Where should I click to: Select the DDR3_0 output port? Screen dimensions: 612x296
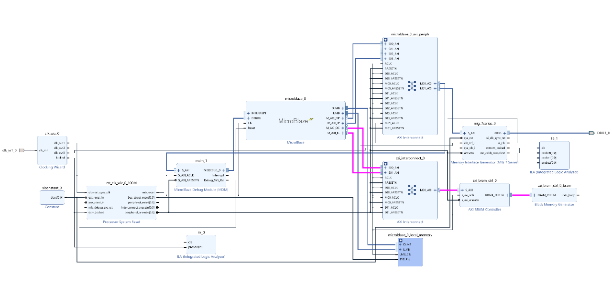592,133
